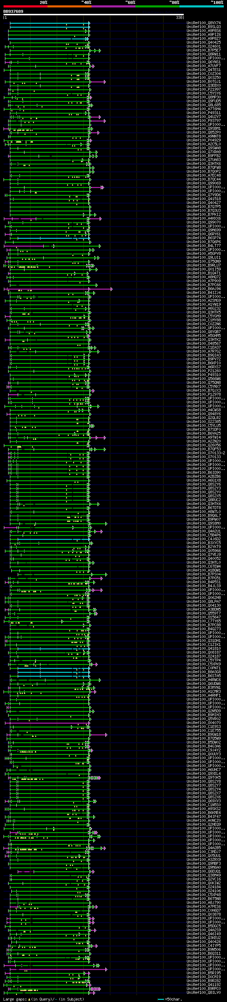The image size is (227, 1002).
Task: Open hit UniRef100_C1E755
Action: coord(204,731)
